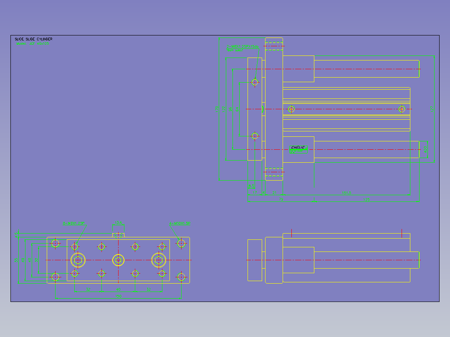
Task: Select the '151.5' length dimension
Action: [x=346, y=193]
